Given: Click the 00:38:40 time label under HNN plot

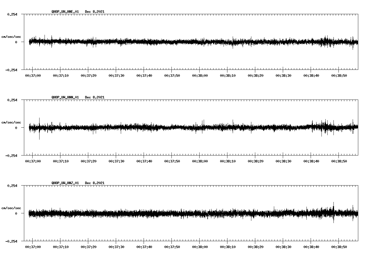Looking at the screenshot, I should [311, 161].
